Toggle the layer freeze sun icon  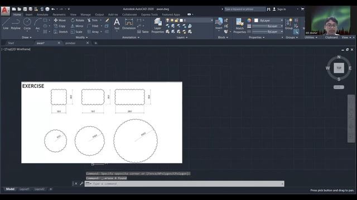point(172,21)
